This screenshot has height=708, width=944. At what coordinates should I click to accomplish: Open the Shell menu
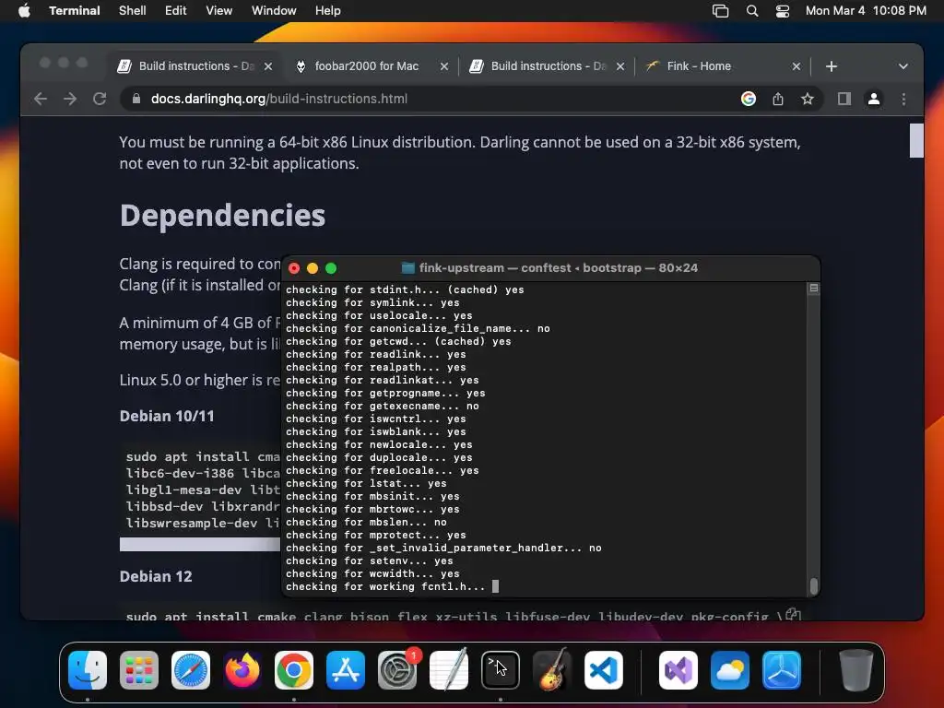click(133, 11)
